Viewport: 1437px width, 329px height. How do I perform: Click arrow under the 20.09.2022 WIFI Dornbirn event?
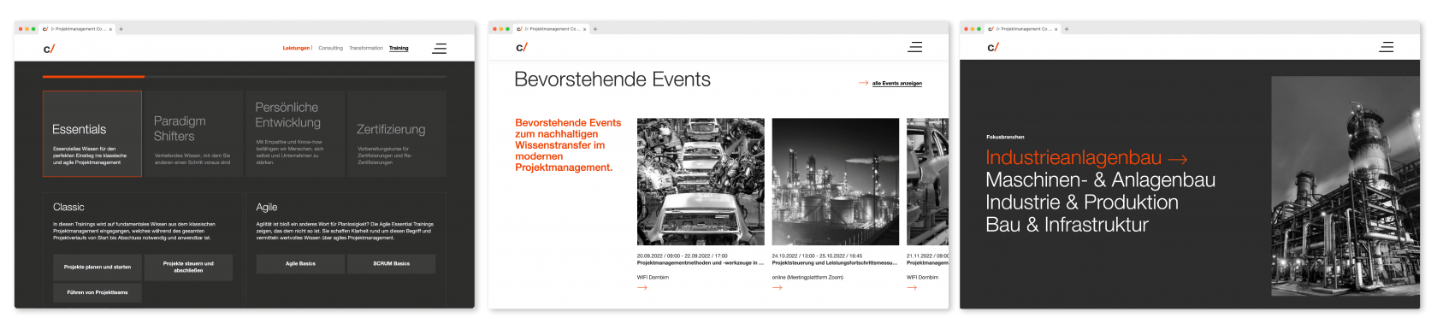(x=642, y=287)
